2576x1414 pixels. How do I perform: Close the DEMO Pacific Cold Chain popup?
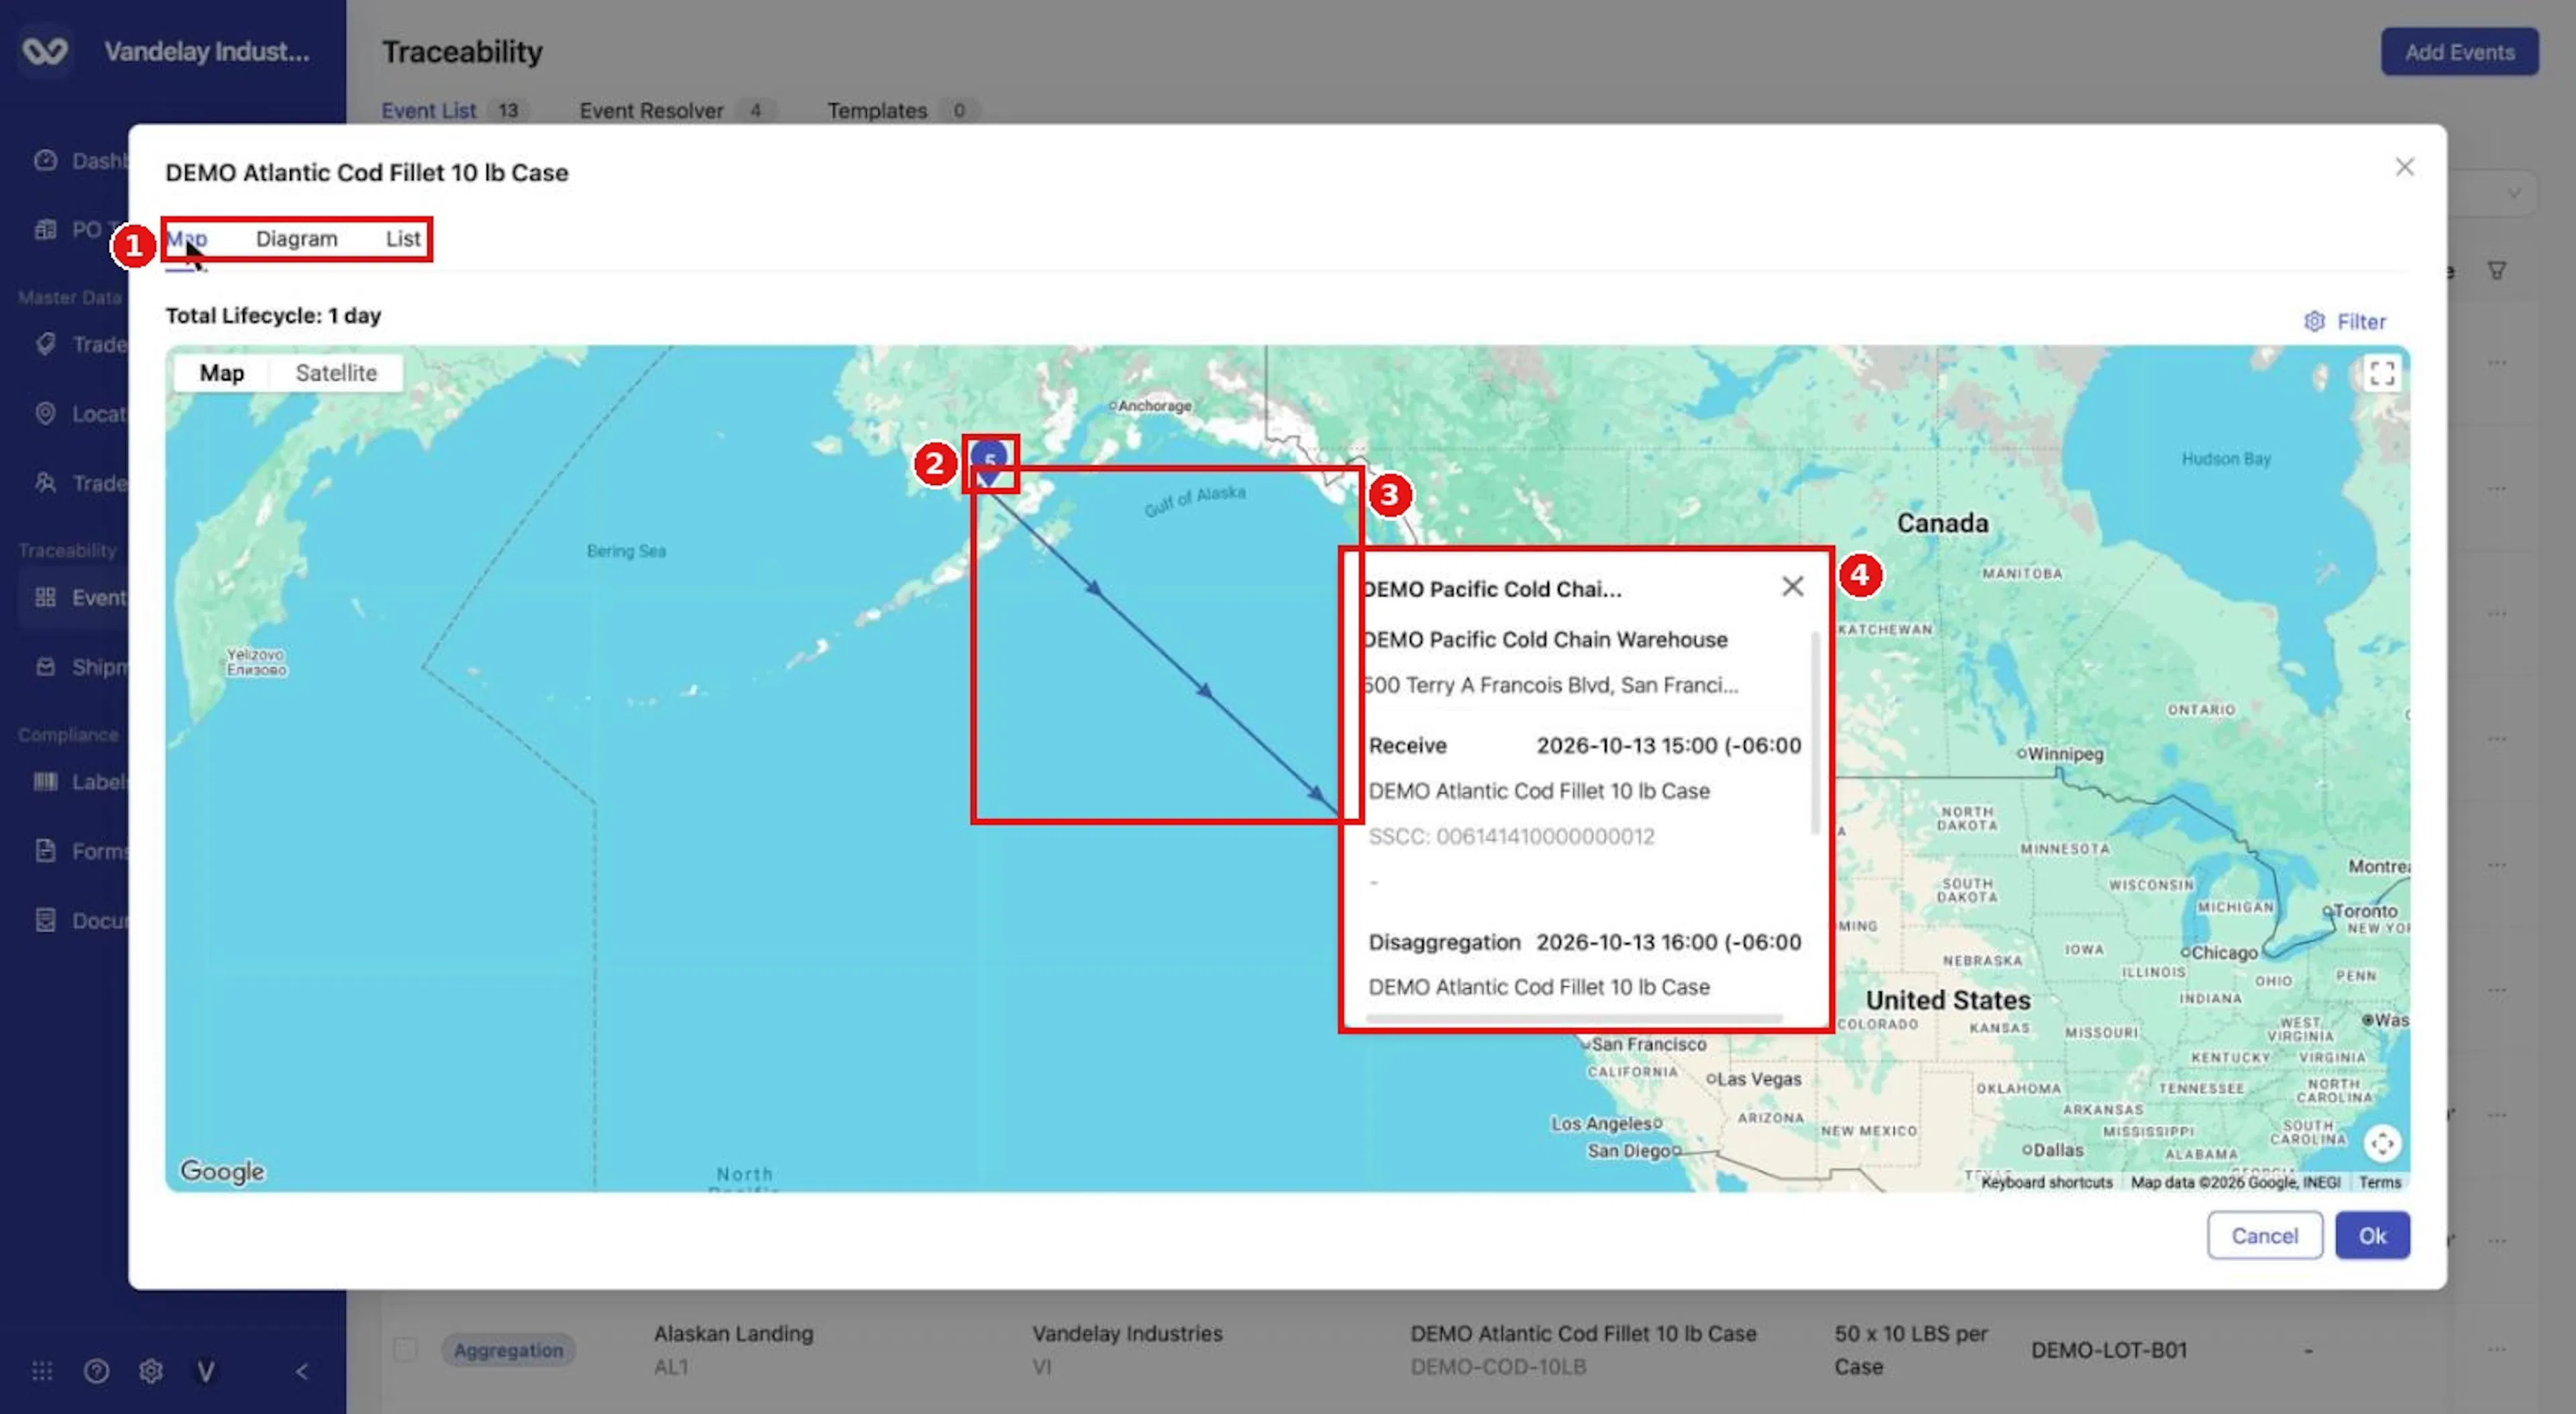click(x=1792, y=586)
